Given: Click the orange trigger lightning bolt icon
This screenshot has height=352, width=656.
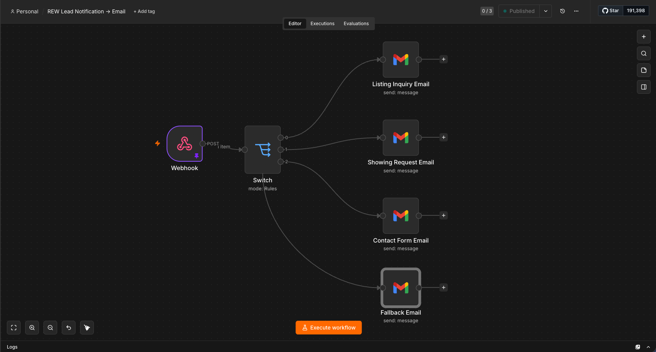Looking at the screenshot, I should pyautogui.click(x=158, y=143).
